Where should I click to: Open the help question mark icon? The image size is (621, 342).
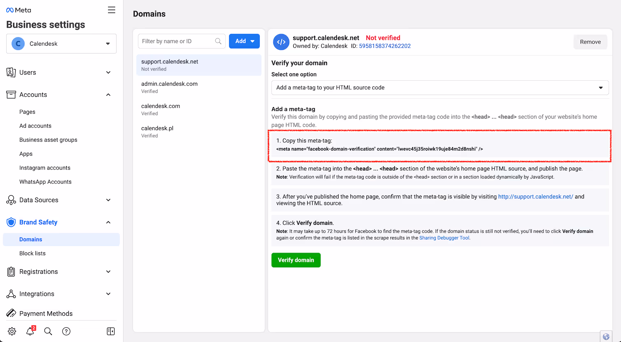point(66,331)
